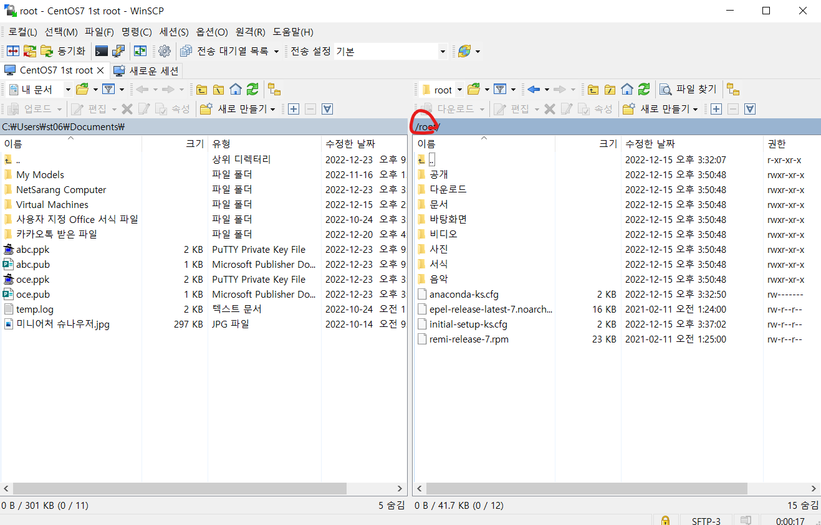This screenshot has width=821, height=525.
Task: Go to local root directory icon
Action: click(218, 90)
